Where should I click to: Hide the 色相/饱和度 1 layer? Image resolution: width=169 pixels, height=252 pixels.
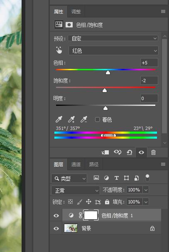pos(56,215)
